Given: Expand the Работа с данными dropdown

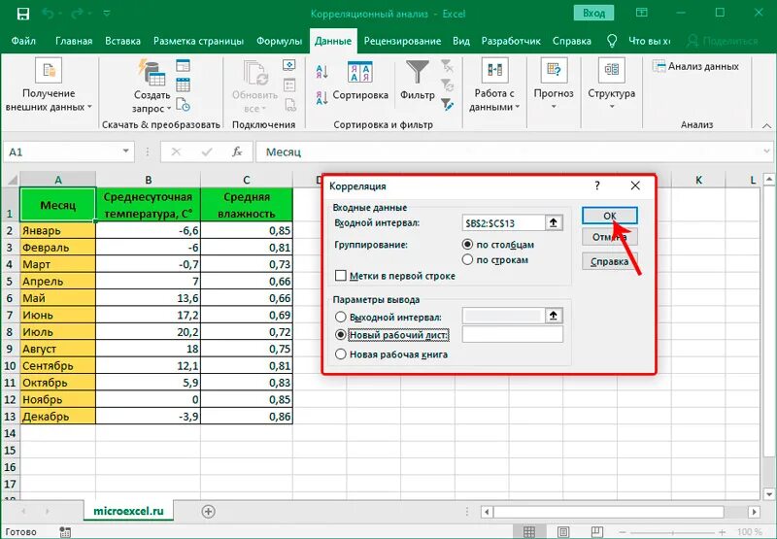Looking at the screenshot, I should tap(518, 107).
